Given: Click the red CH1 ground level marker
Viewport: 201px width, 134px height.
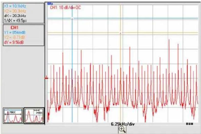Looking at the screenshot, I should [x=47, y=78].
